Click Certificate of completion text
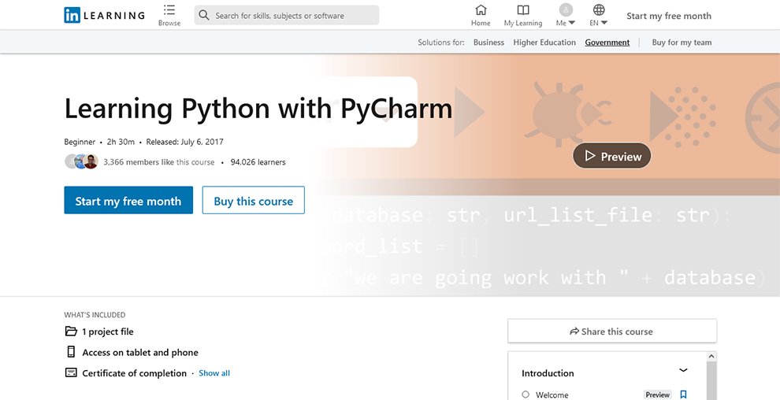780x400 pixels. click(134, 373)
